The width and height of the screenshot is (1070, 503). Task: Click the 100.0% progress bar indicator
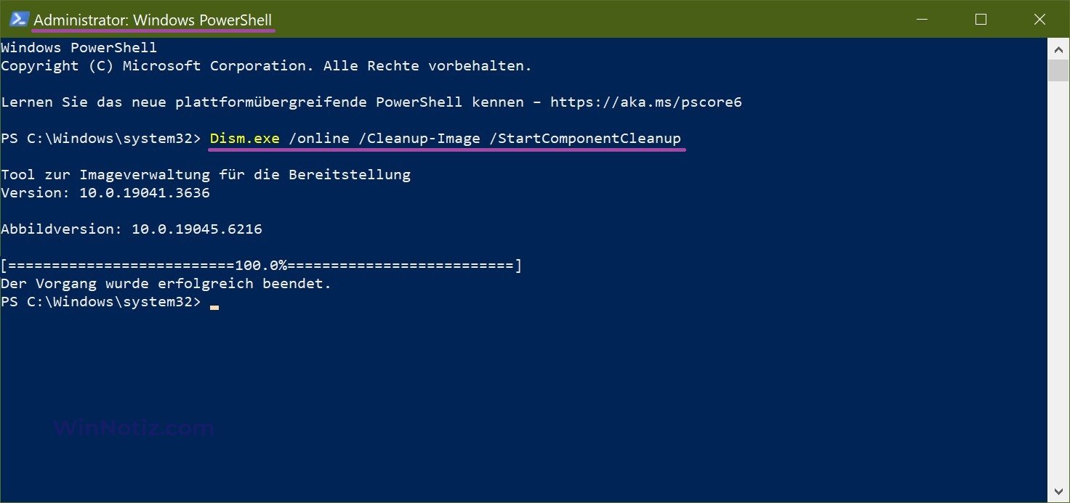pyautogui.click(x=261, y=266)
